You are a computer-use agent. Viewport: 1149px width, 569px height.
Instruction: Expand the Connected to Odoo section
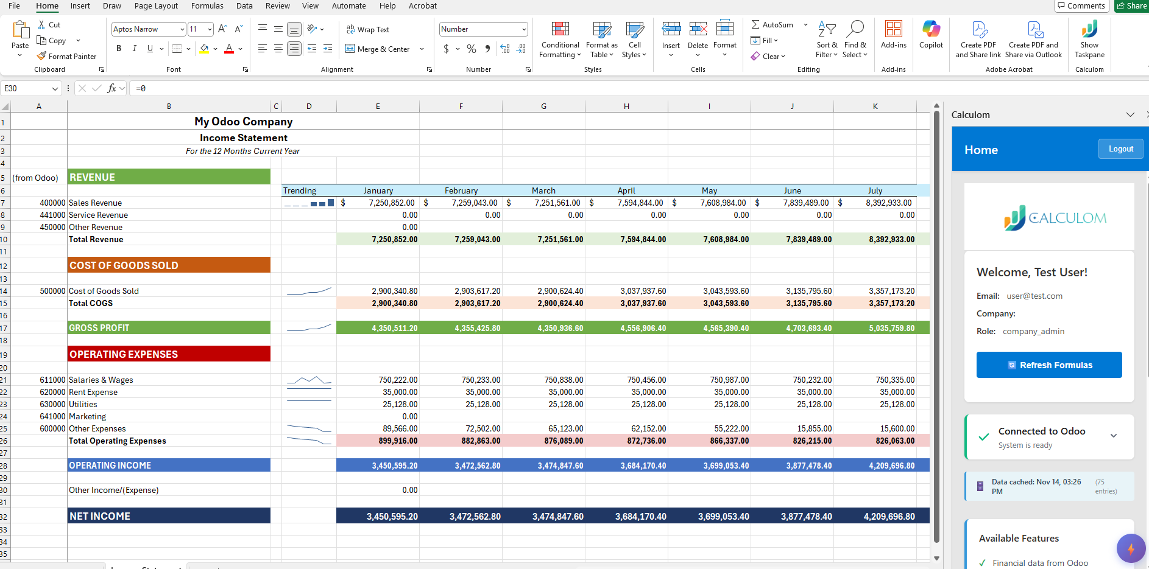(x=1114, y=436)
